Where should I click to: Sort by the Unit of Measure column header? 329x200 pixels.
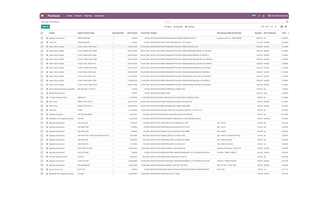tap(270, 33)
